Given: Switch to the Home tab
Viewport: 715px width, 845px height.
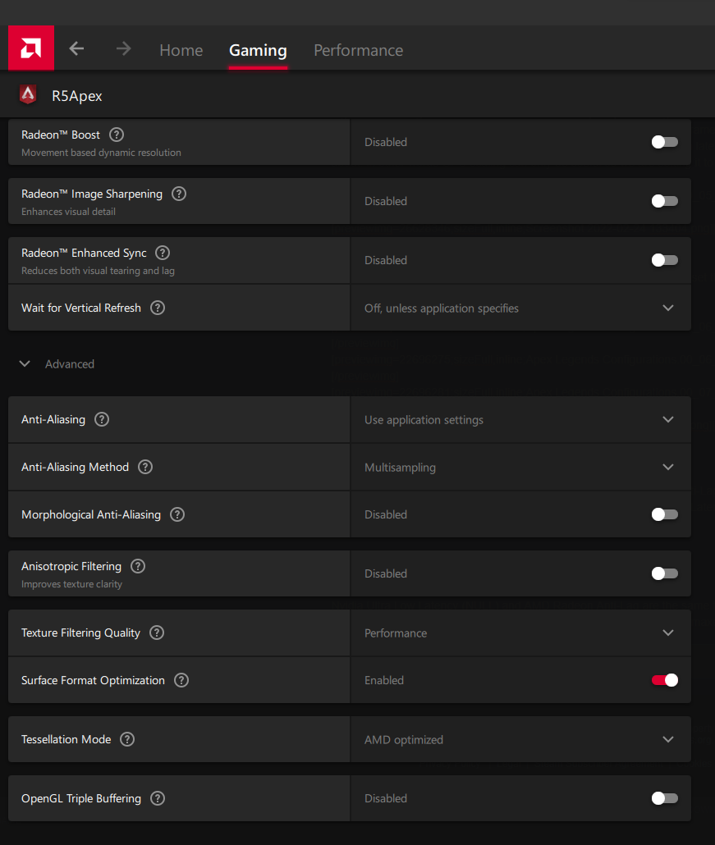Looking at the screenshot, I should tap(181, 50).
